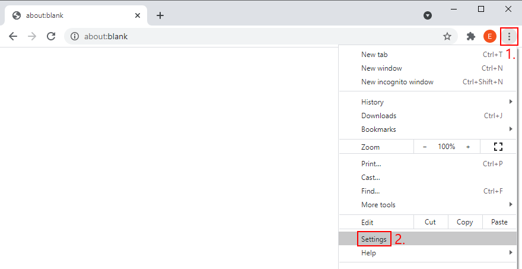Click the back navigation arrow
Screen dimensions: 522x269
click(13, 36)
